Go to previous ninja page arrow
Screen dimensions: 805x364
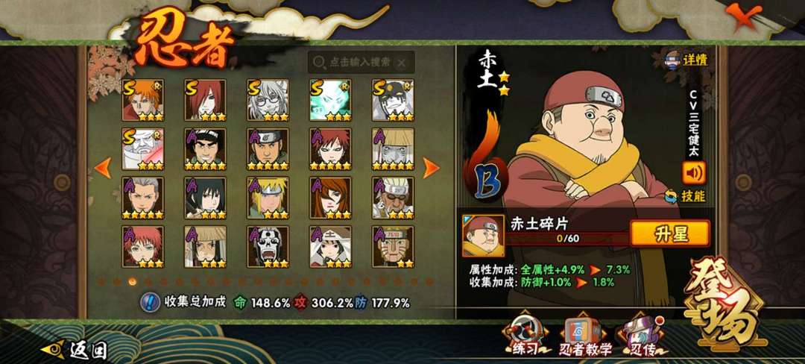[x=103, y=168]
